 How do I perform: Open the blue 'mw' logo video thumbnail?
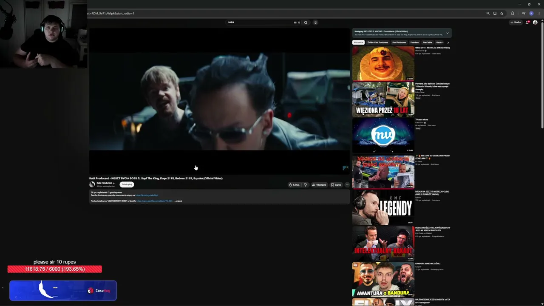383,136
